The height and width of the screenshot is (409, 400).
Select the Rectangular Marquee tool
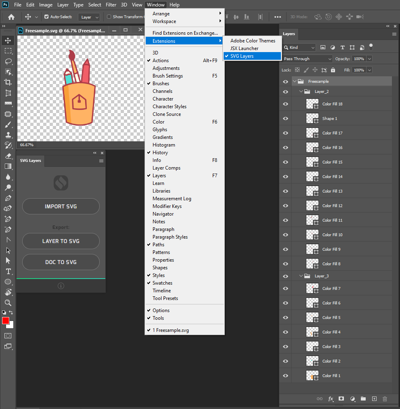click(8, 51)
